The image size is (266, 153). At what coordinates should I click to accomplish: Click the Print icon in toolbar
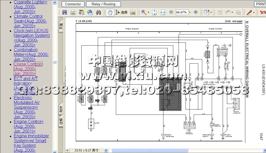(x=73, y=12)
